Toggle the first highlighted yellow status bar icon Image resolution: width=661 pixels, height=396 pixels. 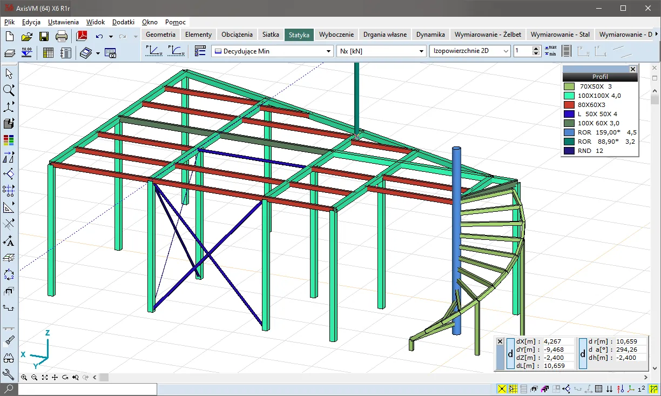click(x=502, y=389)
